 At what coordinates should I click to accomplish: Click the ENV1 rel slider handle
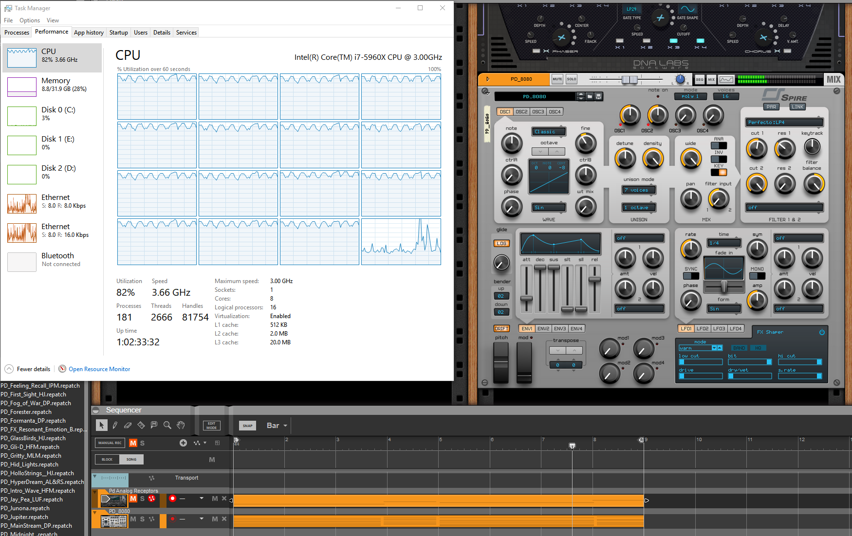pos(595,279)
